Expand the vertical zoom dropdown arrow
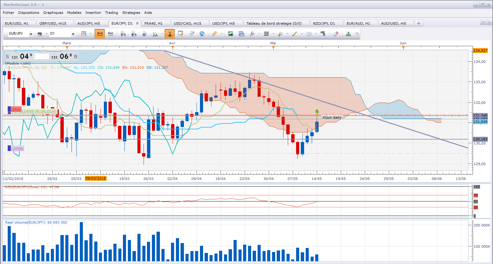 (162, 34)
